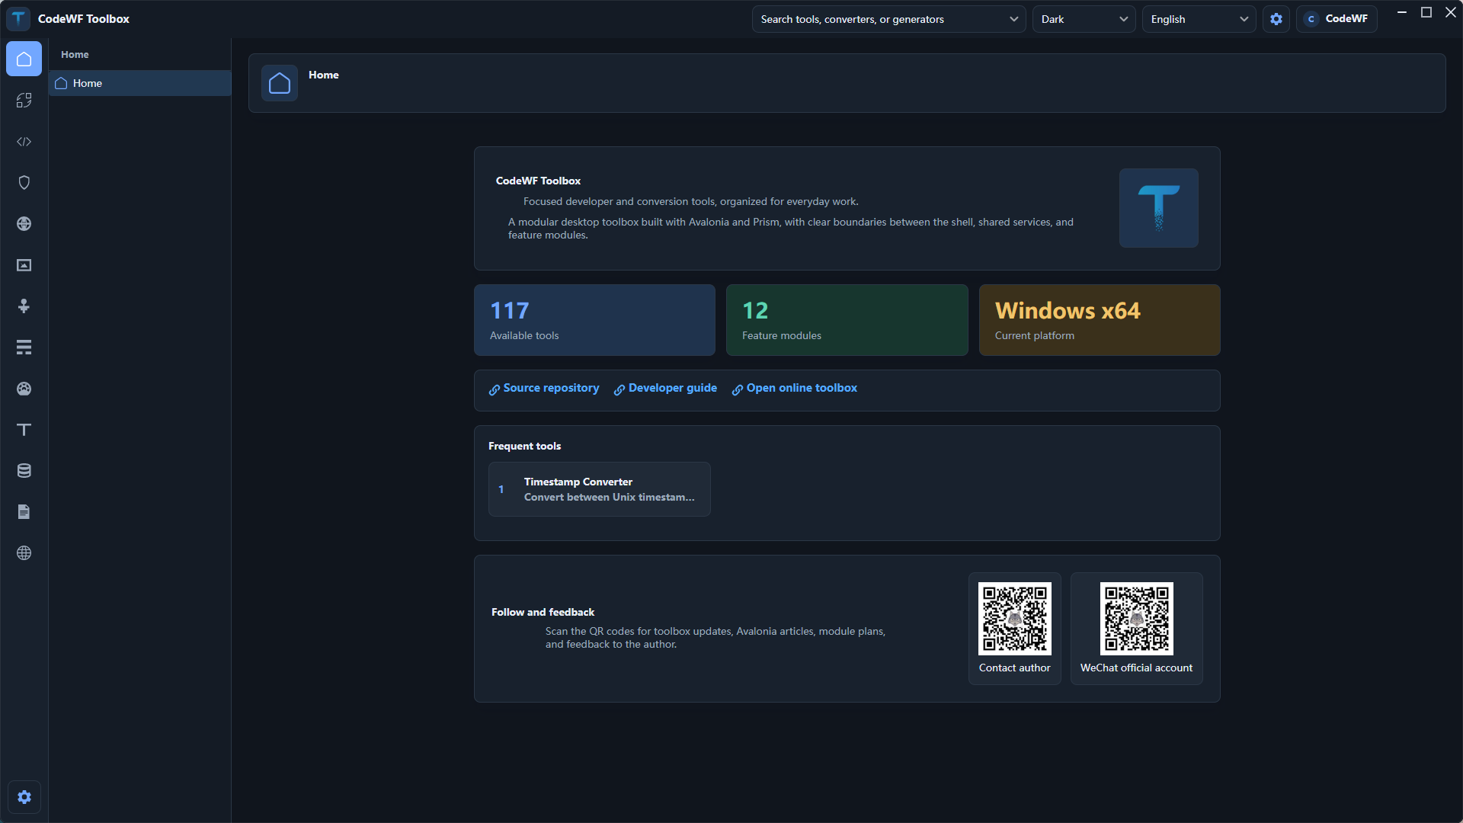Viewport: 1463px width, 823px height.
Task: Open the stamp-shaped module icon
Action: 24,306
